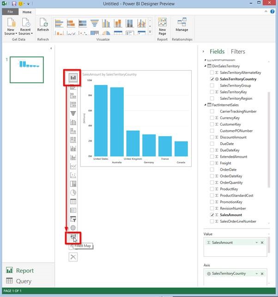Screen dimensions: 278x297
Task: Open SalesTerritoryCountry dropdown in Axis well
Action: pos(257,274)
